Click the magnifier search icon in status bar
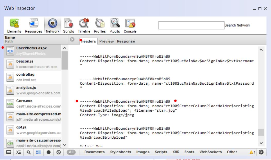 pos(29,152)
